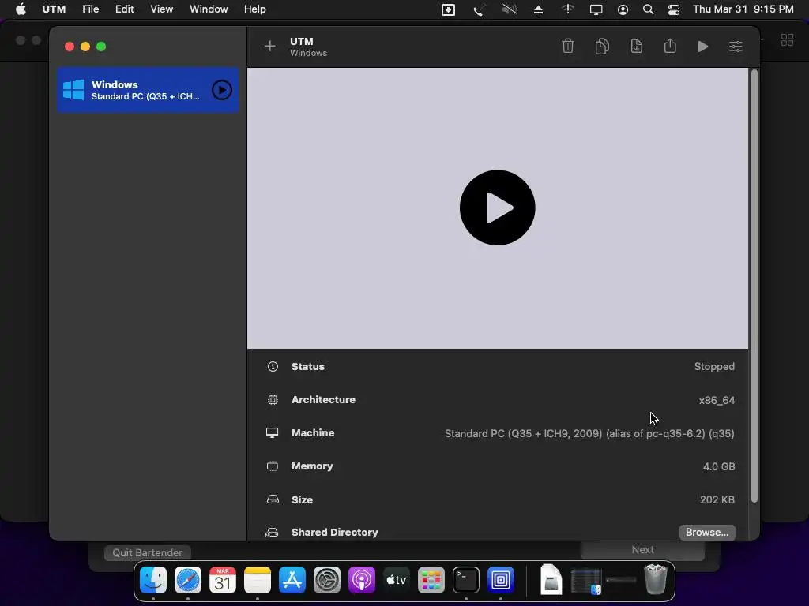Open the Edit menu
The width and height of the screenshot is (809, 606).
124,9
